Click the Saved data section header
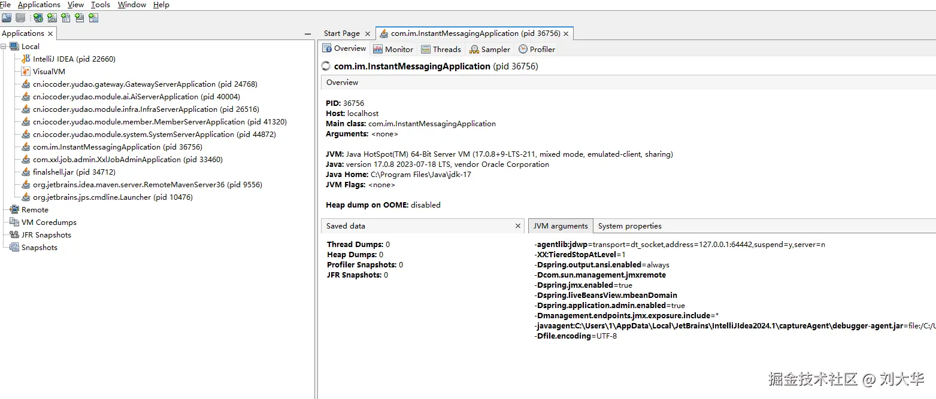Screen dimensions: 936x399 (x=423, y=226)
